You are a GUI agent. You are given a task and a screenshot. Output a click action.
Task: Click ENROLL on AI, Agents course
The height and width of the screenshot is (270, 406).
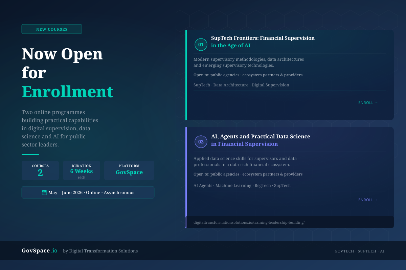[x=368, y=200]
